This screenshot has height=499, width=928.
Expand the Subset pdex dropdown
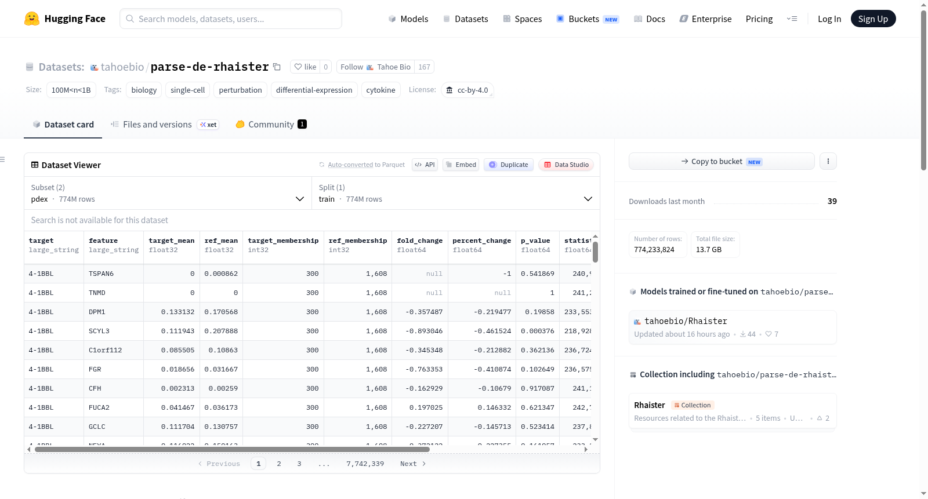click(x=168, y=193)
